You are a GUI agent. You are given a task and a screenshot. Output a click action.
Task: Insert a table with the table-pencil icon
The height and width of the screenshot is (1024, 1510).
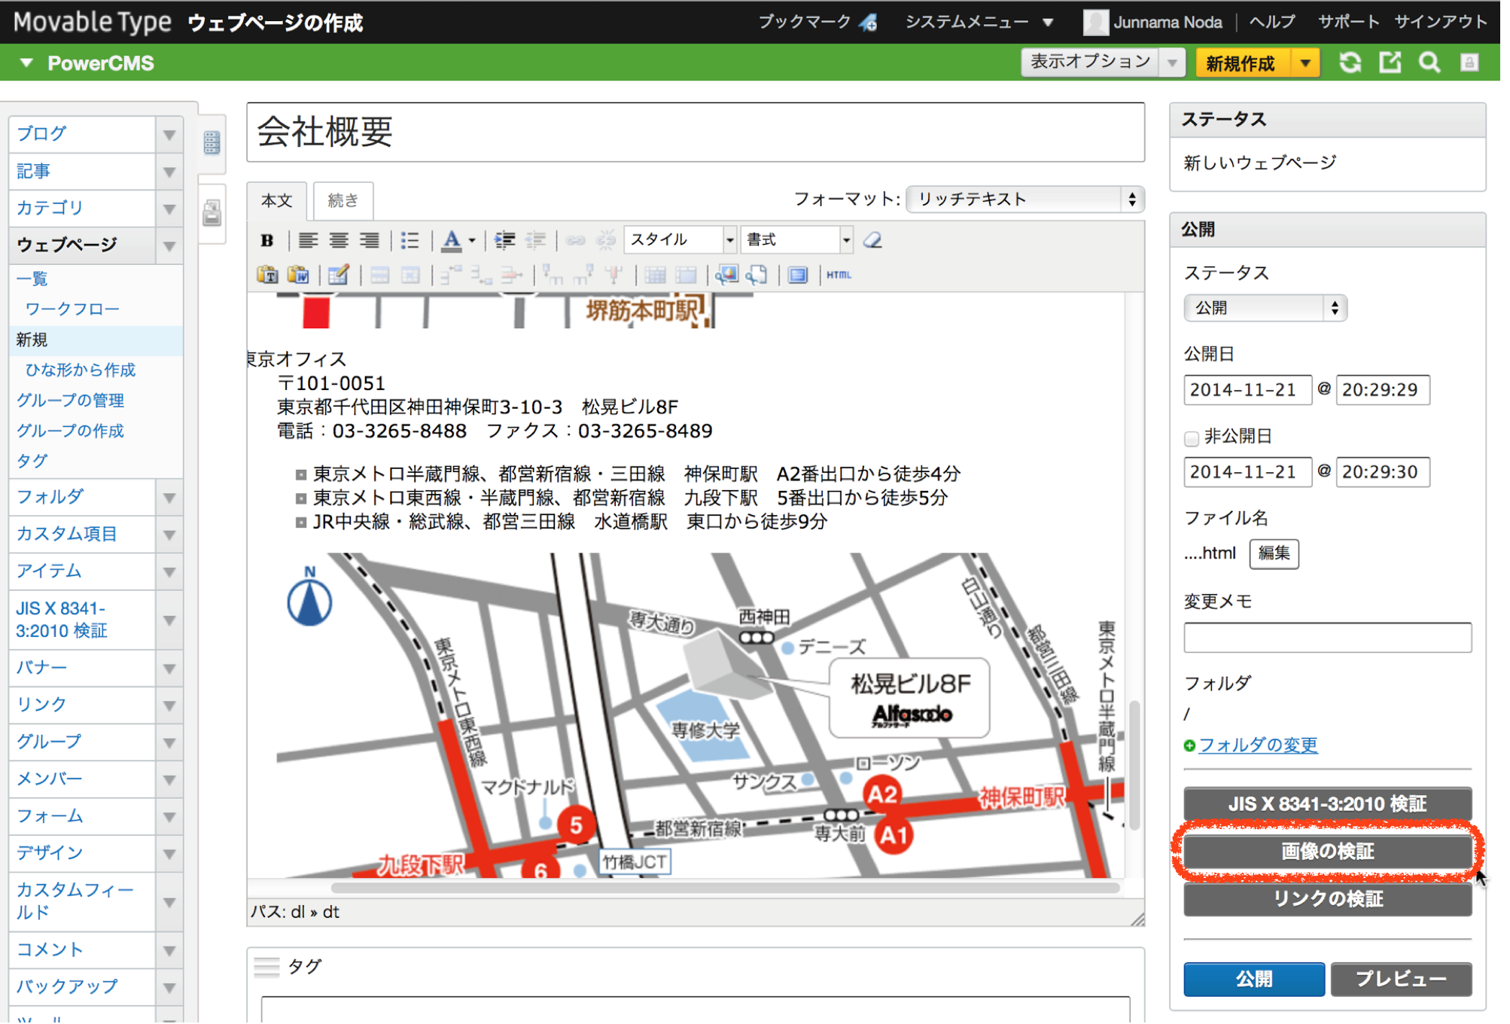click(339, 276)
